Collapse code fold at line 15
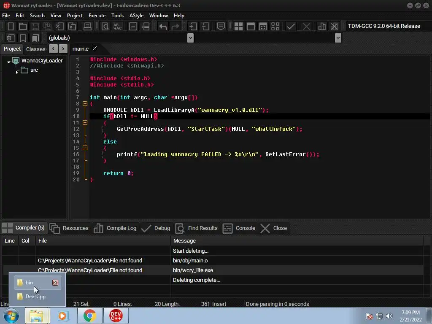This screenshot has width=432, height=324. [85, 148]
